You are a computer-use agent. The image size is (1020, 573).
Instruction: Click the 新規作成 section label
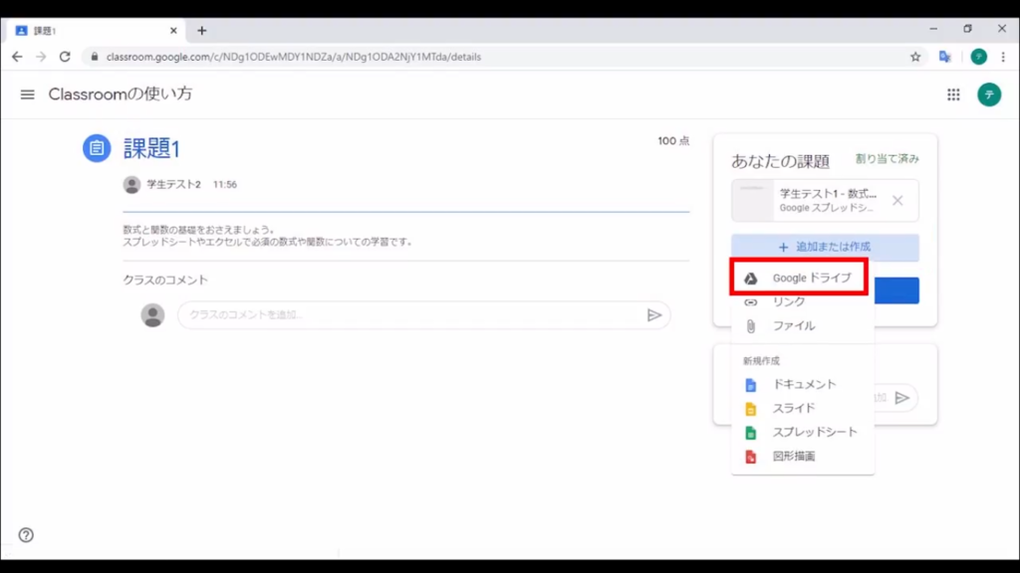pos(761,361)
